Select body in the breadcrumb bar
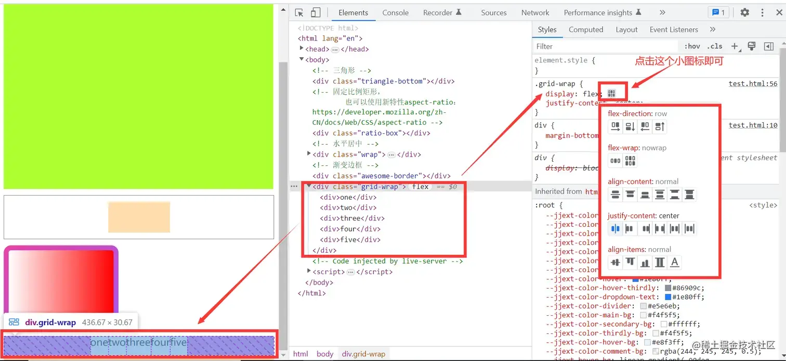 325,354
